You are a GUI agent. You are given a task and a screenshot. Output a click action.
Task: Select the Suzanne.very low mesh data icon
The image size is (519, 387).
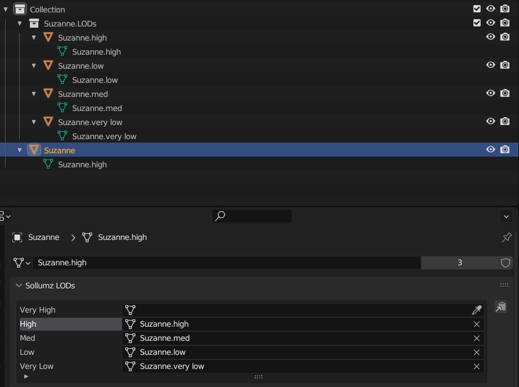click(x=62, y=136)
